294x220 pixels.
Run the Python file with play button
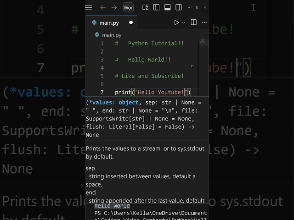176,22
